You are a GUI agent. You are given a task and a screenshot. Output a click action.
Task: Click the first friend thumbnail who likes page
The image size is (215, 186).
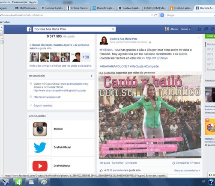tap(34, 57)
